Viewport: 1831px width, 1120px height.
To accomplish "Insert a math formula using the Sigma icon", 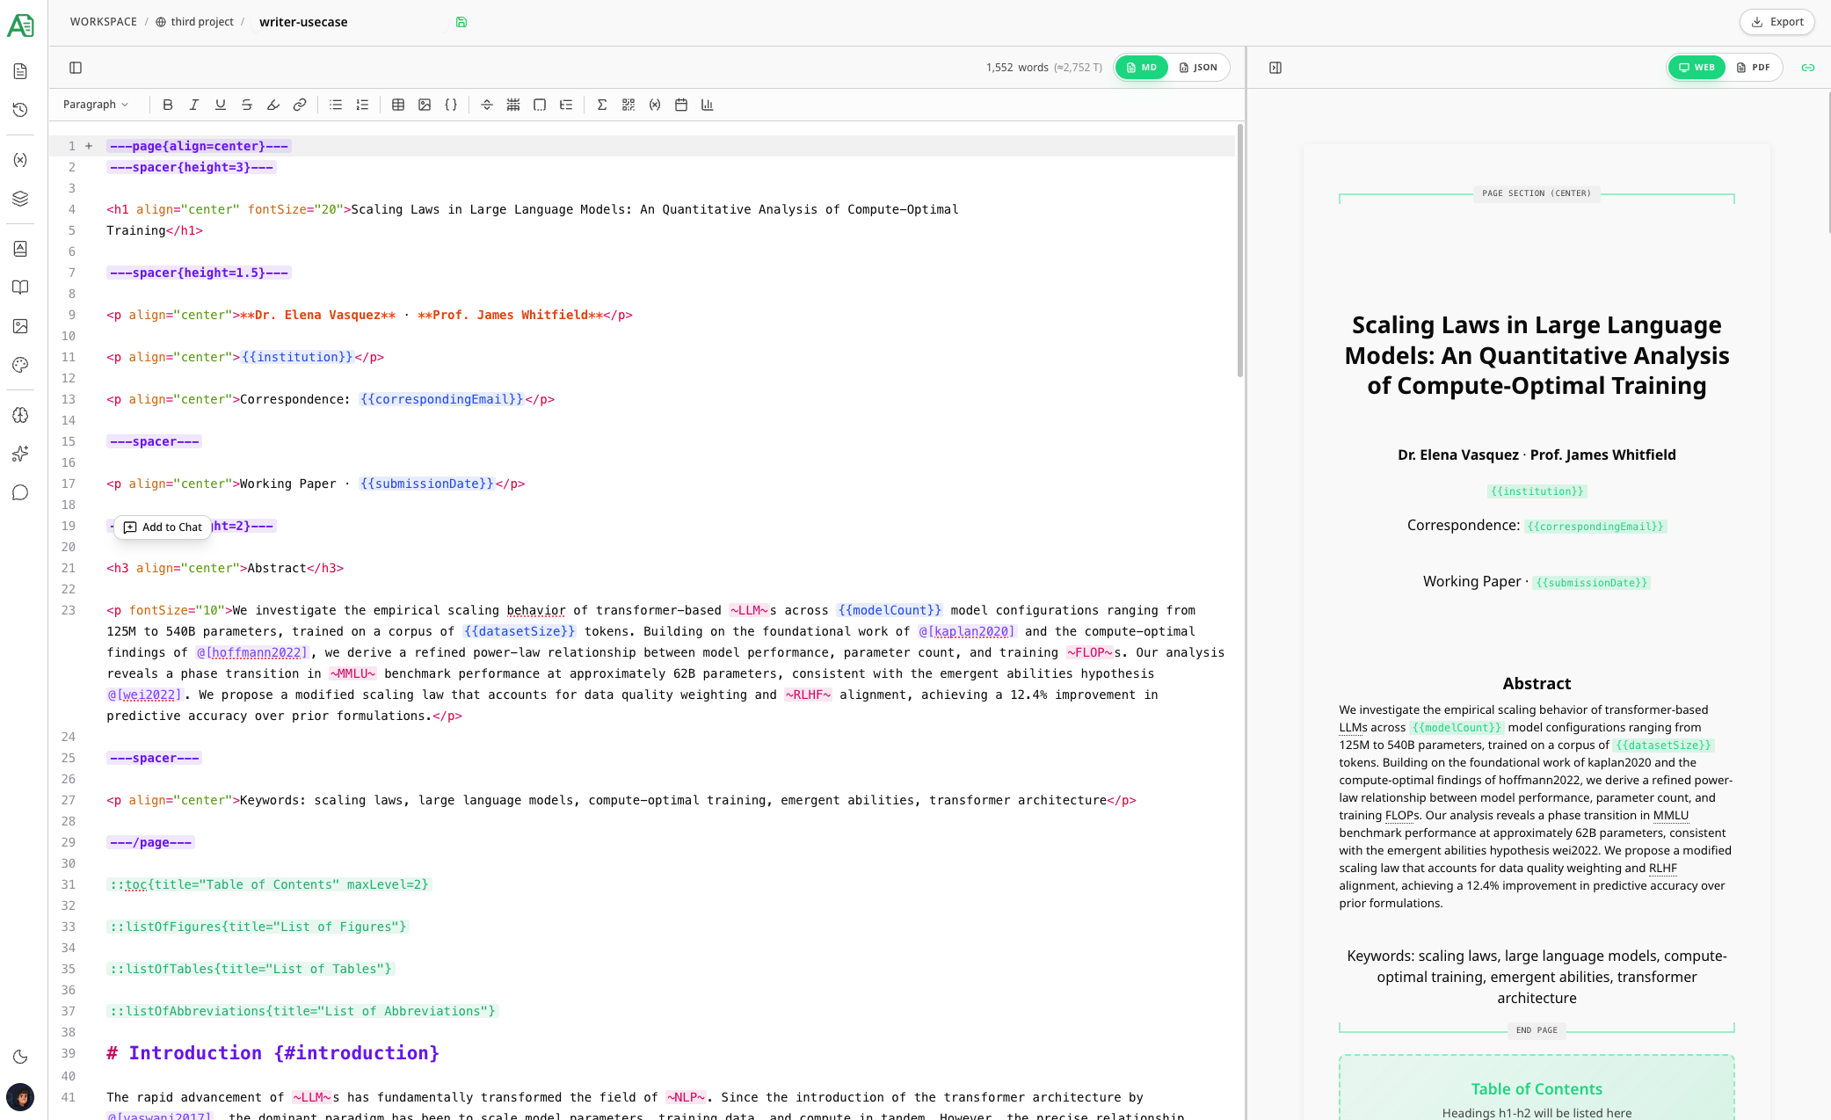I will point(601,105).
